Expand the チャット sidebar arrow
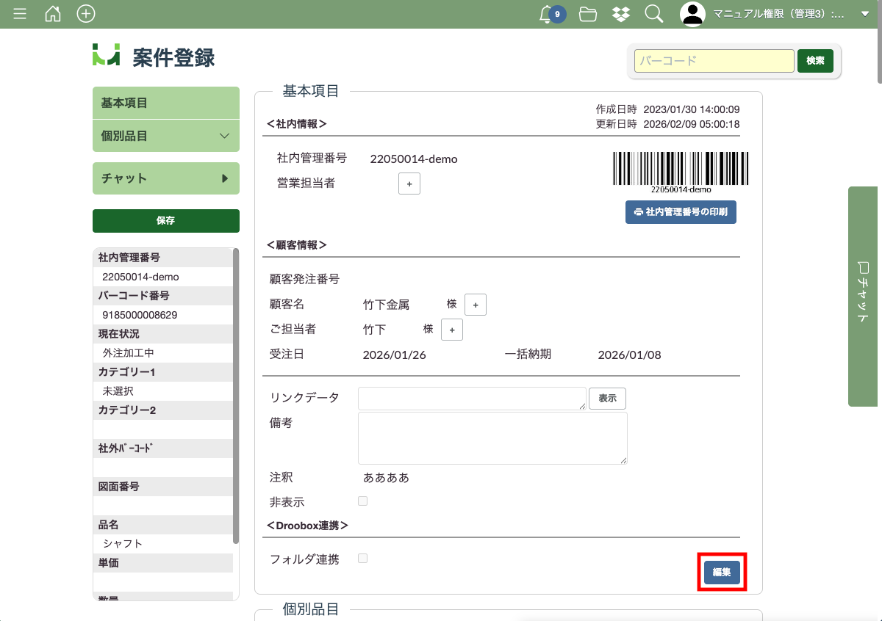 coord(225,178)
